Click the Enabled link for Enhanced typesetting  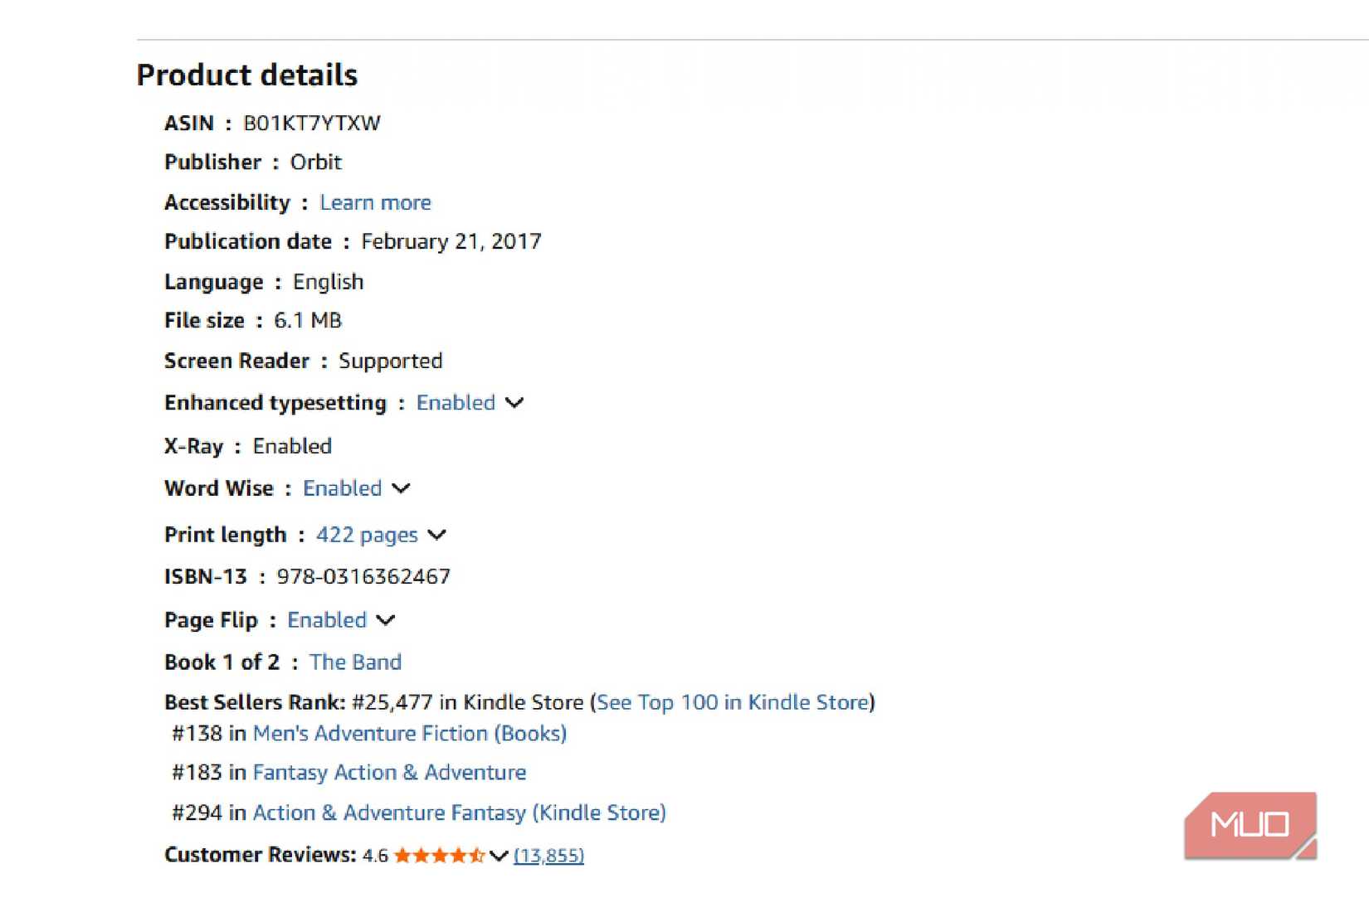455,403
